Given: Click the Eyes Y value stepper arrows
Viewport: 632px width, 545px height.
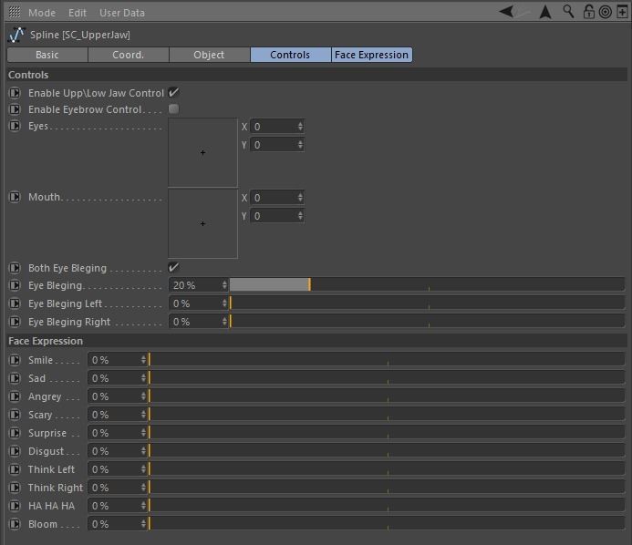Looking at the screenshot, I should pos(300,145).
